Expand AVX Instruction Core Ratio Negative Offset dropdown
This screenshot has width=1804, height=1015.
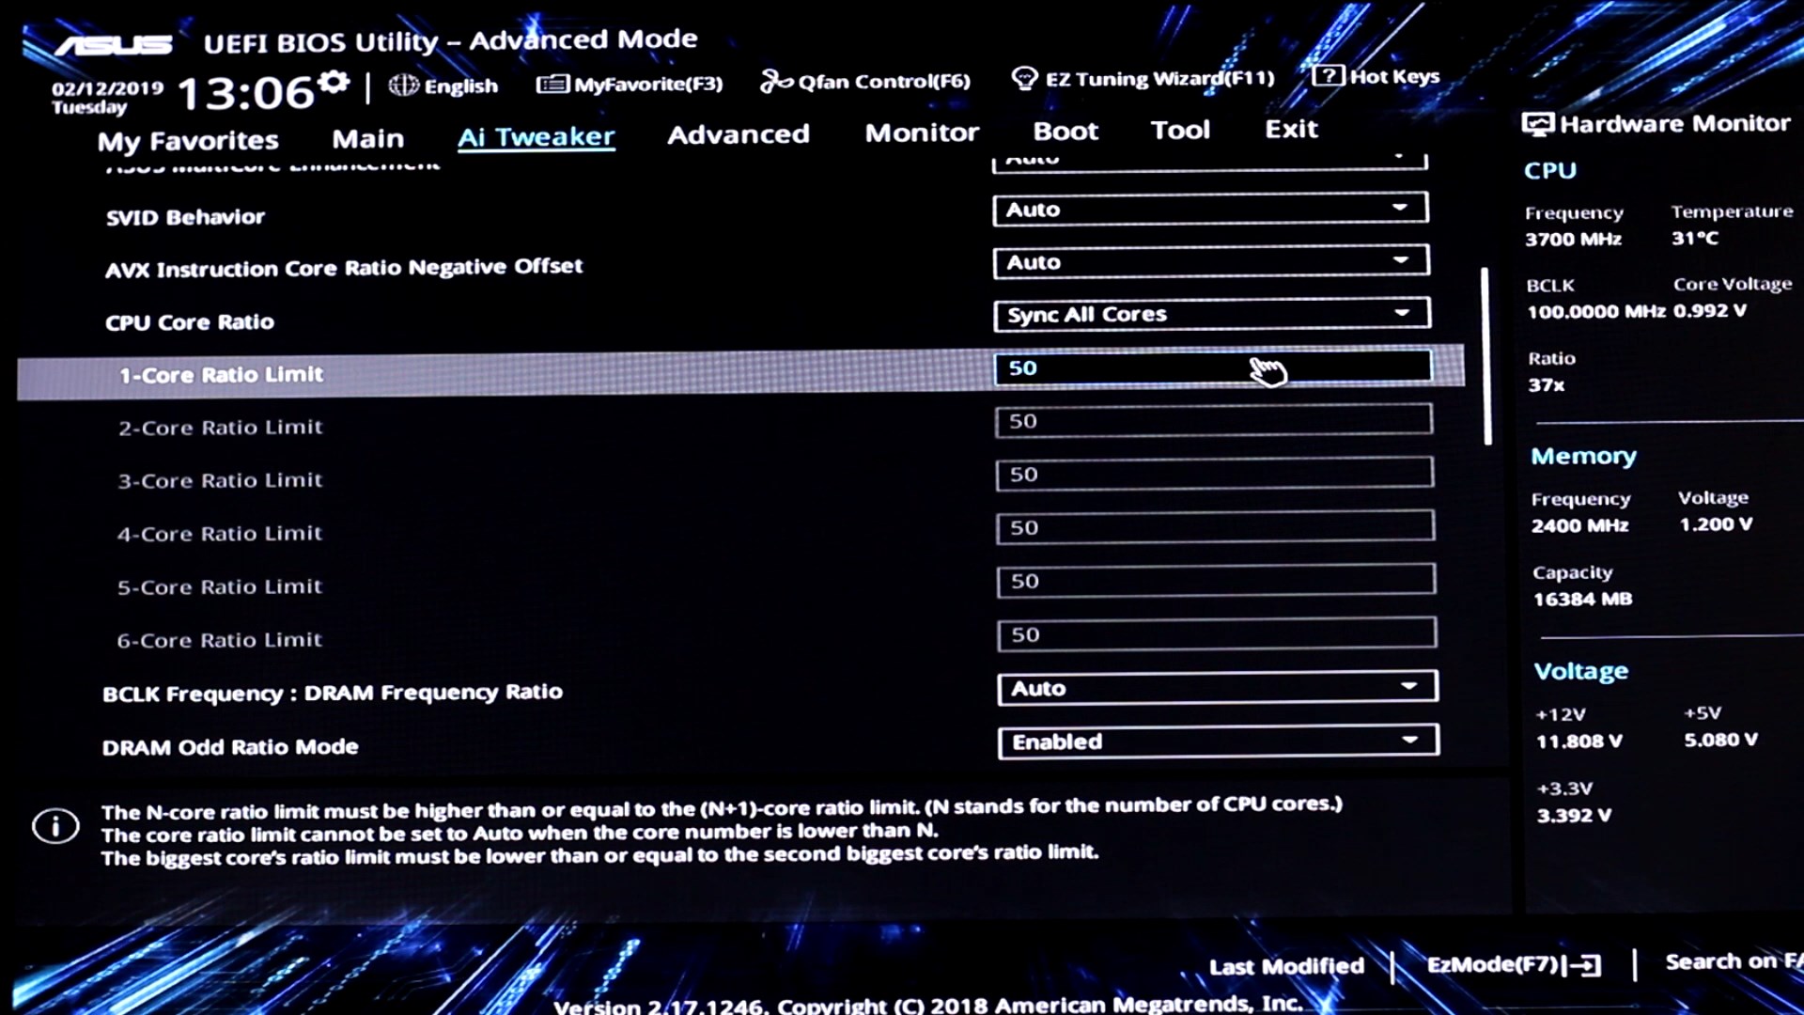point(1211,261)
